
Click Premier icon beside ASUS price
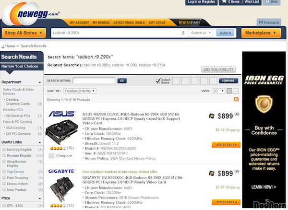pyautogui.click(x=212, y=116)
